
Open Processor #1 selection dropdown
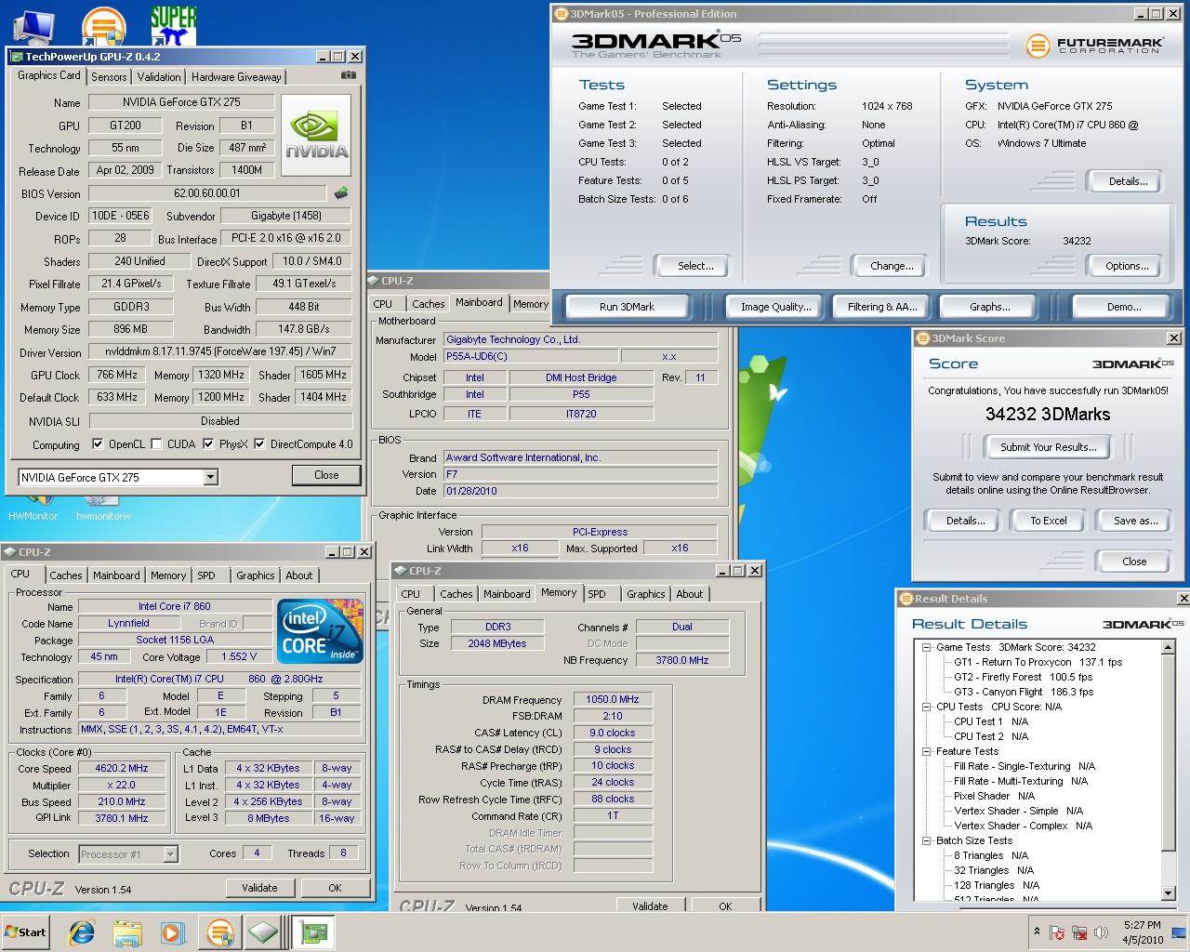tap(170, 853)
